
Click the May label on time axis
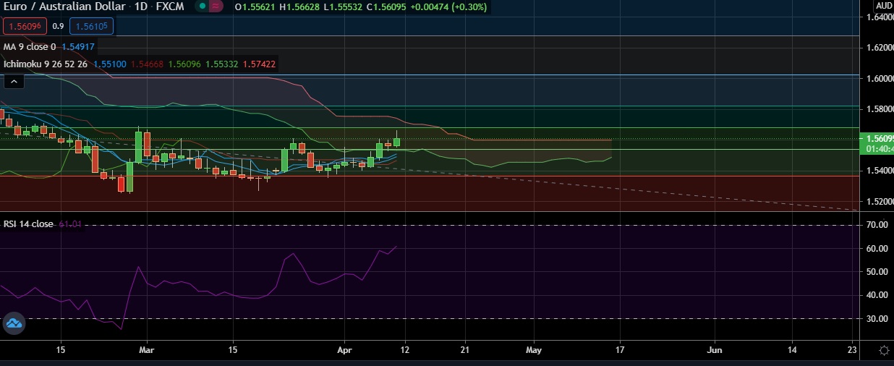(x=534, y=349)
